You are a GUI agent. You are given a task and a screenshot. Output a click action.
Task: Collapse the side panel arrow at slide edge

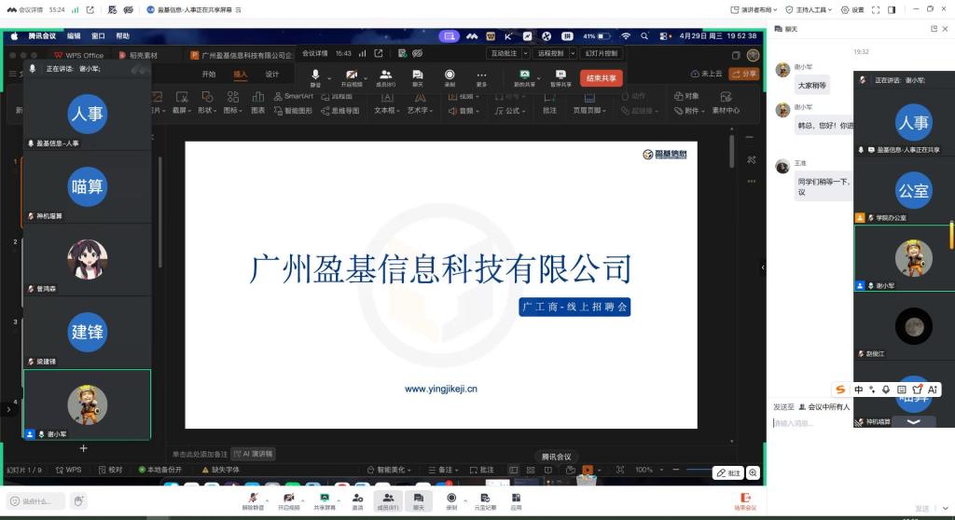tap(763, 267)
